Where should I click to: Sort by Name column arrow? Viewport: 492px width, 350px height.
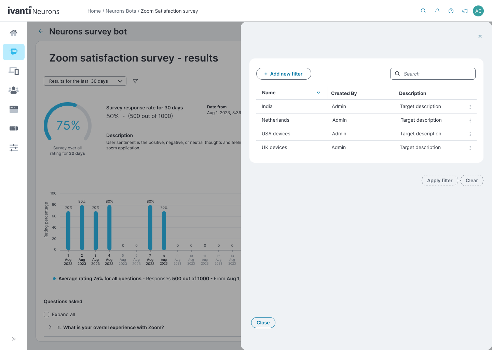pos(318,93)
